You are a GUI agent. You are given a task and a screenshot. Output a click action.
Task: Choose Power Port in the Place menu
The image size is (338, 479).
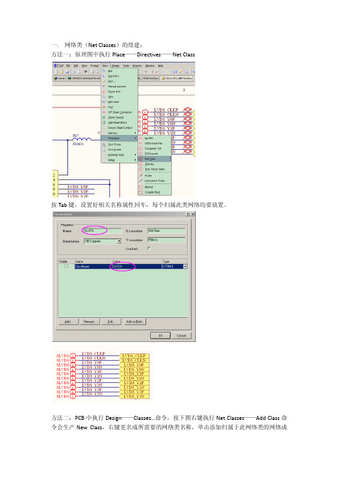click(119, 91)
